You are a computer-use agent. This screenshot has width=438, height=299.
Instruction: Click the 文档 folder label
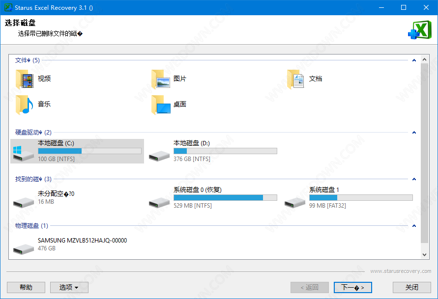tap(316, 79)
